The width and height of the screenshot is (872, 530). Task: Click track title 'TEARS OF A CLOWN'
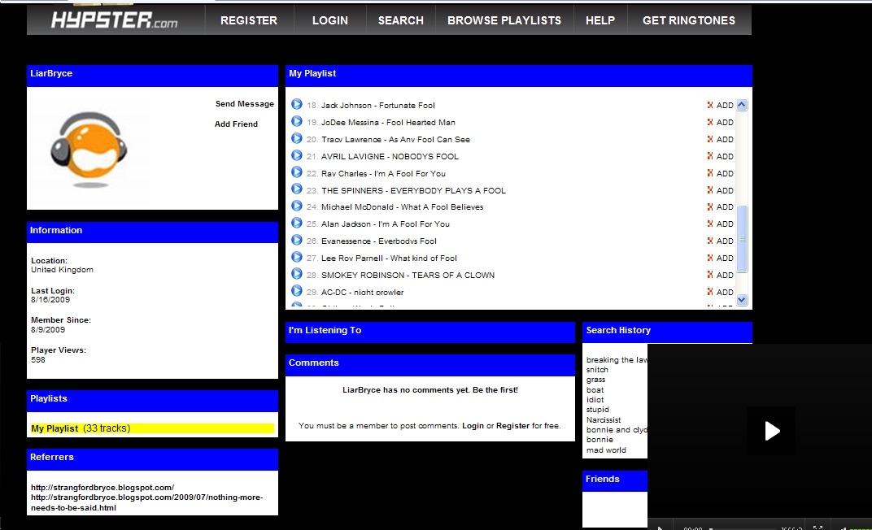(453, 275)
